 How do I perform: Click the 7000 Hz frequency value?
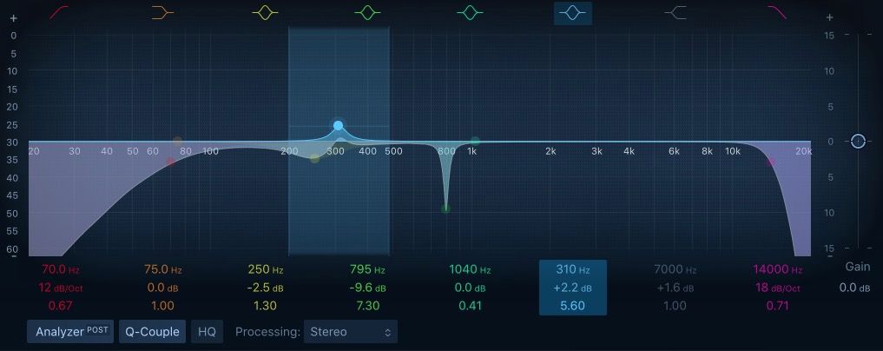tap(675, 270)
